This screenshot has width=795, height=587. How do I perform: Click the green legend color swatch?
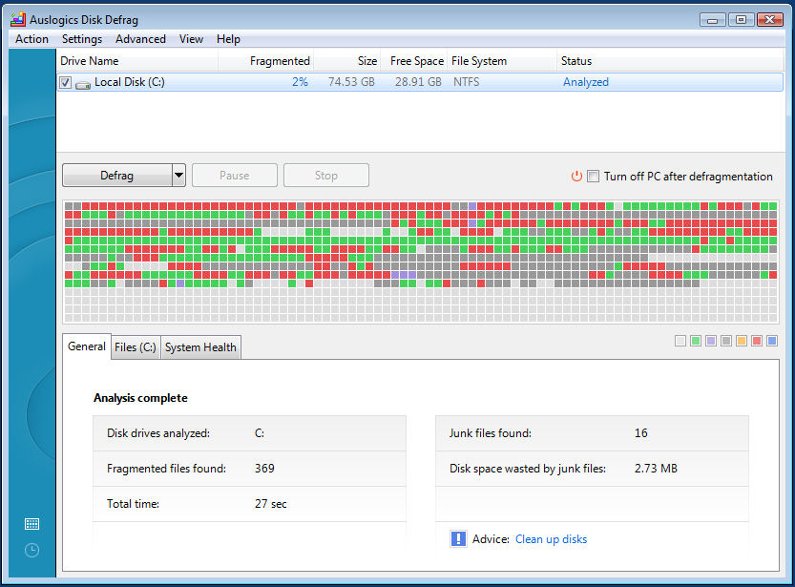(696, 341)
